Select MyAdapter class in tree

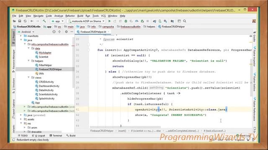pyautogui.click(x=45, y=52)
